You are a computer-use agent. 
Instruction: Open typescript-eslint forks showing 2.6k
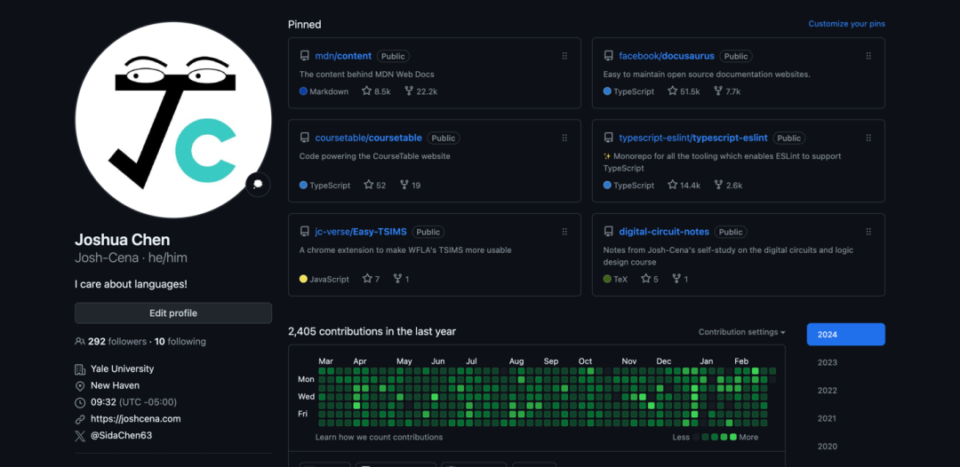click(728, 185)
